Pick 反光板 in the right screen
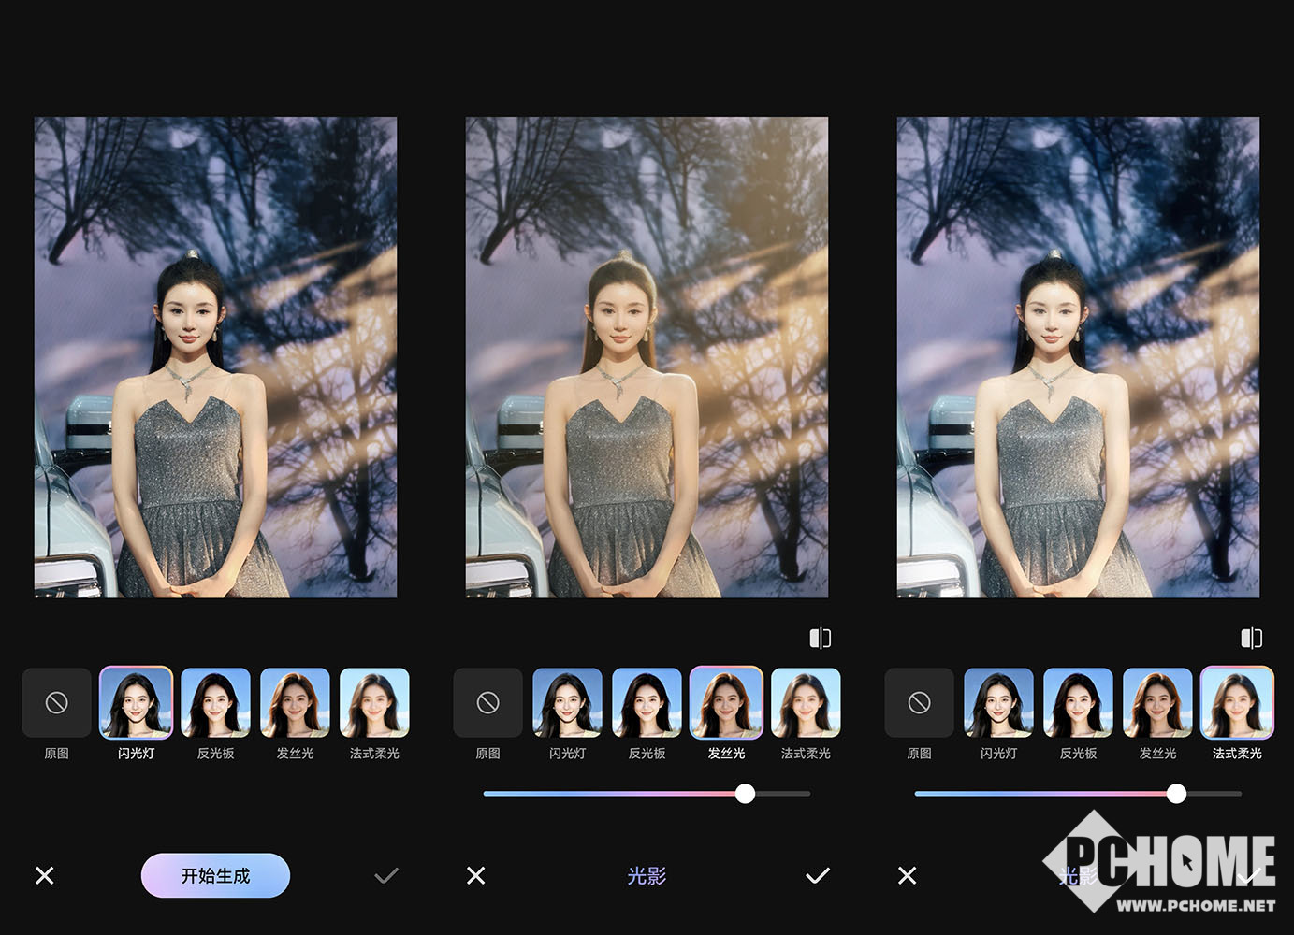 click(1078, 703)
